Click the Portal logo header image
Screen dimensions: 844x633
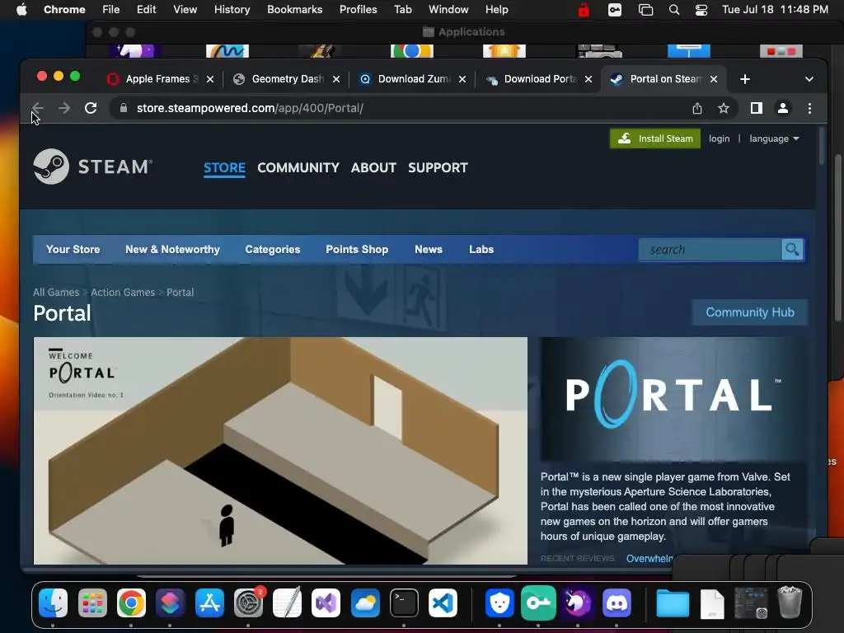coord(673,398)
